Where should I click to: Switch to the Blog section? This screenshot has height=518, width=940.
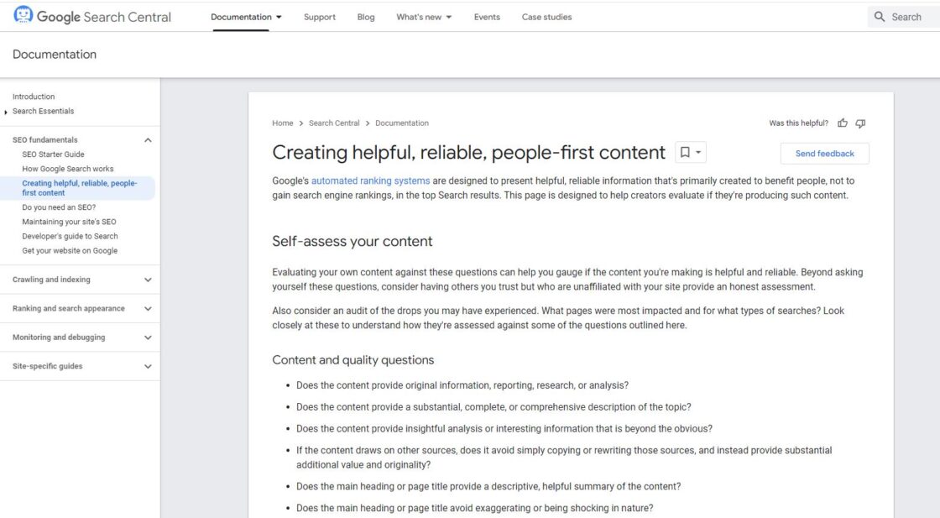365,16
